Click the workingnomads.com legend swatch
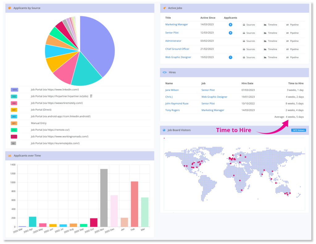The image size is (316, 244). tap(14, 137)
